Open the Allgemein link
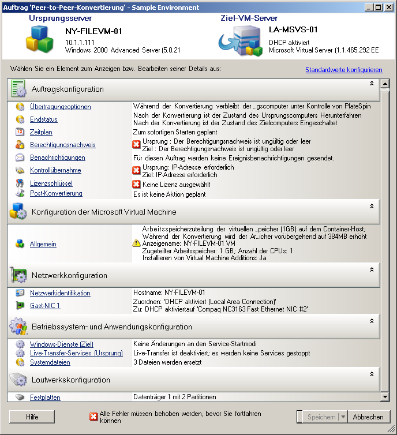The height and width of the screenshot is (435, 397). point(43,244)
